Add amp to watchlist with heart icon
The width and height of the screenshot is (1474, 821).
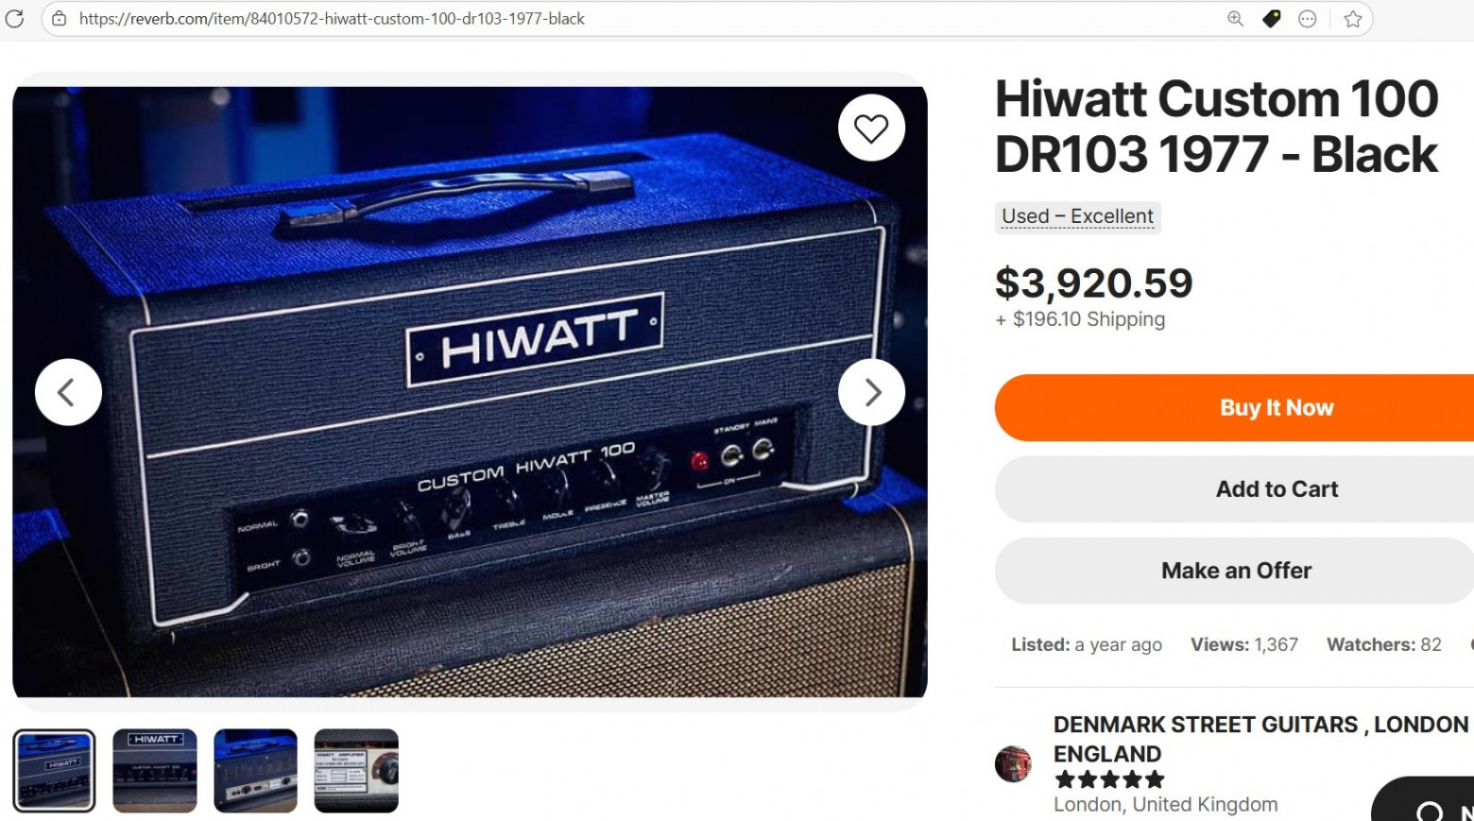pyautogui.click(x=871, y=128)
